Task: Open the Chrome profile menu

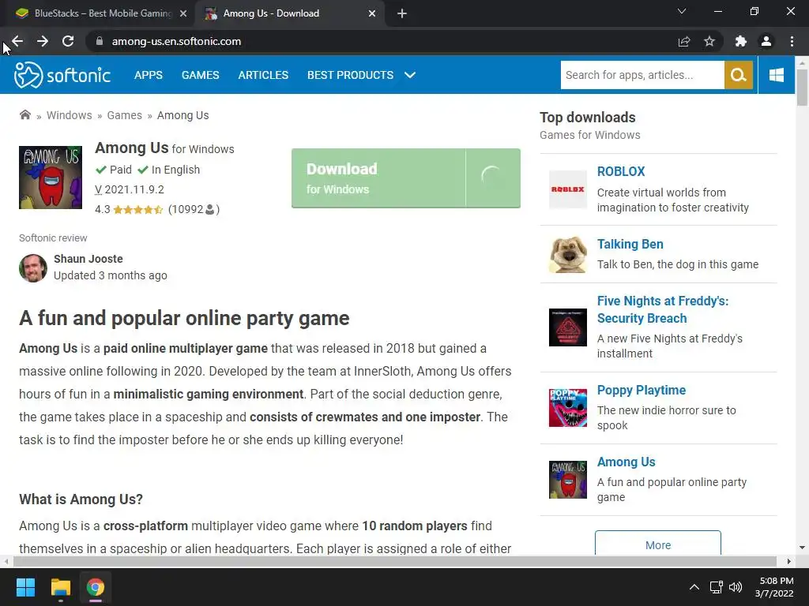Action: (766, 41)
